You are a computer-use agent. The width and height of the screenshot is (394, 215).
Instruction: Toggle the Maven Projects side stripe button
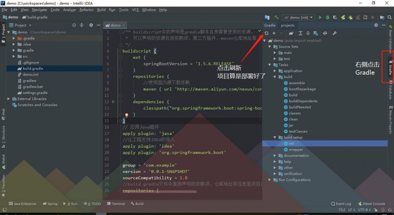(390, 120)
